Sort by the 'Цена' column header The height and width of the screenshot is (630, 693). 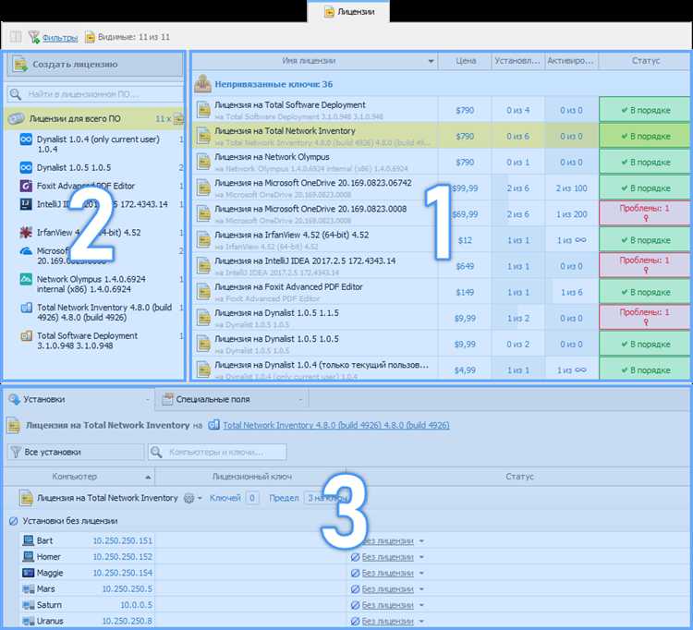466,61
